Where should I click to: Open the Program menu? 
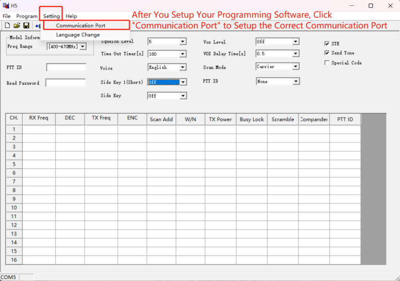27,16
